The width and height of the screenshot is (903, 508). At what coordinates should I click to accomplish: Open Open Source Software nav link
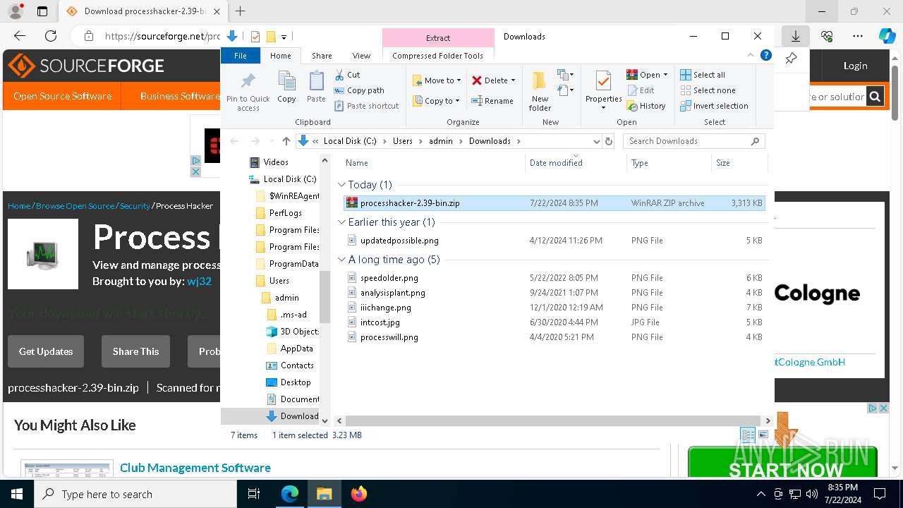coord(62,96)
